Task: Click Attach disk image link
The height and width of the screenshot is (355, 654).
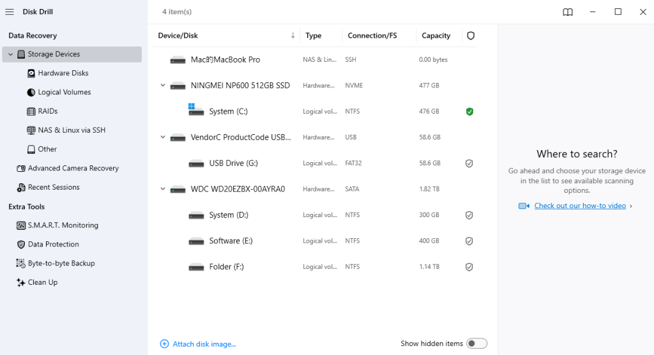Action: (204, 344)
